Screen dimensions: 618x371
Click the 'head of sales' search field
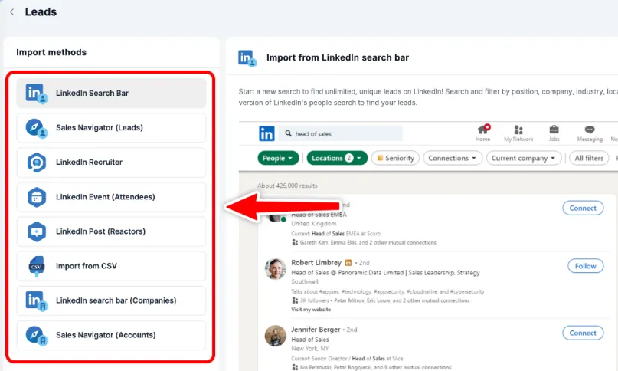[x=341, y=133]
